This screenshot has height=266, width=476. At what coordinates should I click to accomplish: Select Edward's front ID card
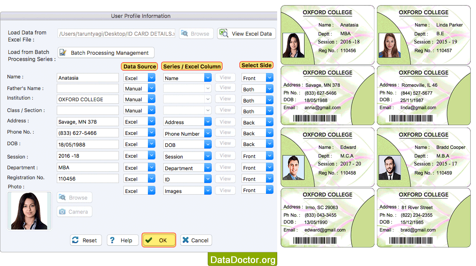[x=328, y=157]
